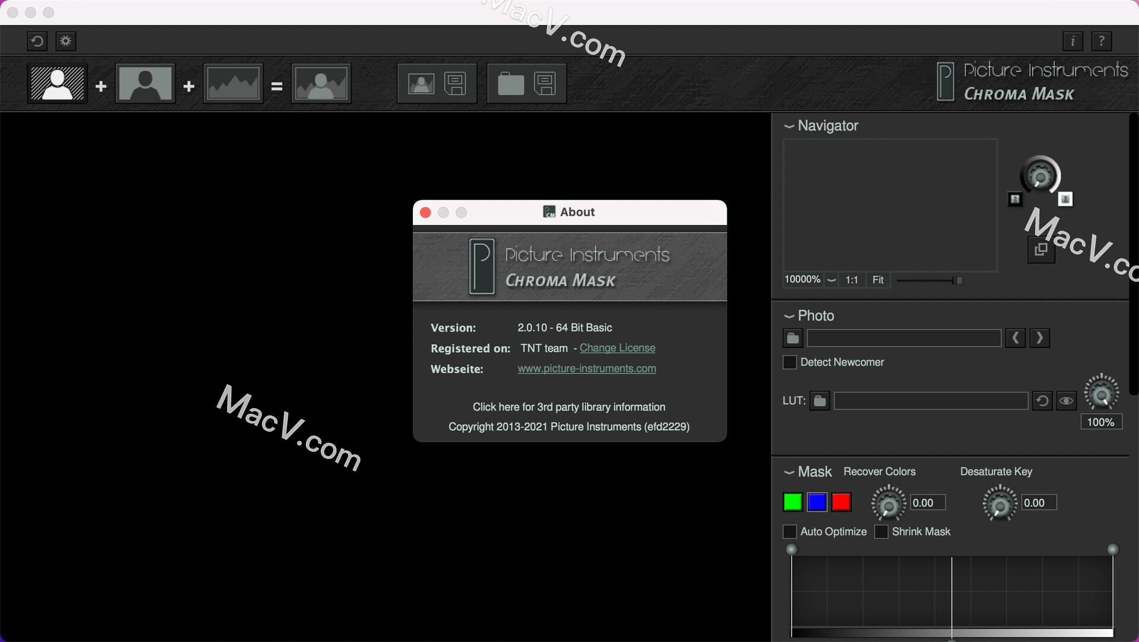The height and width of the screenshot is (642, 1139).
Task: Open settings gear icon in top toolbar
Action: click(x=66, y=41)
